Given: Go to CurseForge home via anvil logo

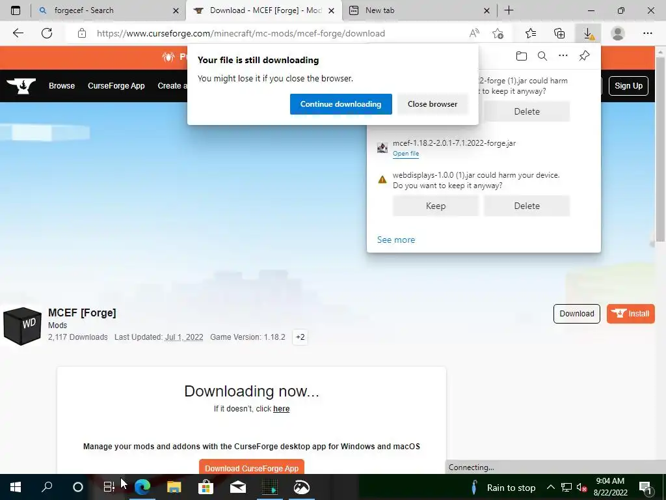Looking at the screenshot, I should [x=21, y=85].
